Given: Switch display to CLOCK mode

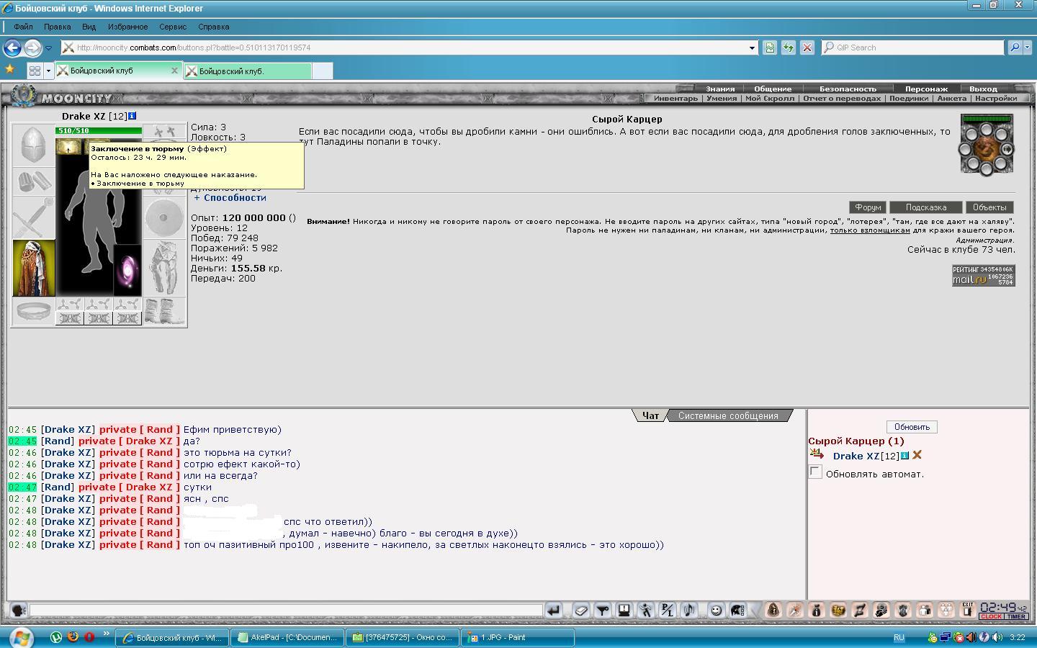Looking at the screenshot, I should [x=991, y=616].
